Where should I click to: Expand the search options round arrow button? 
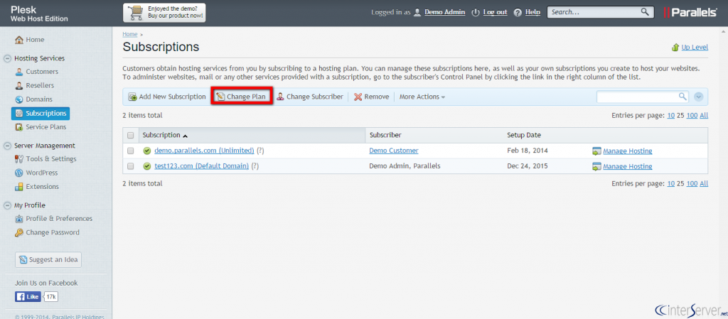(x=699, y=97)
